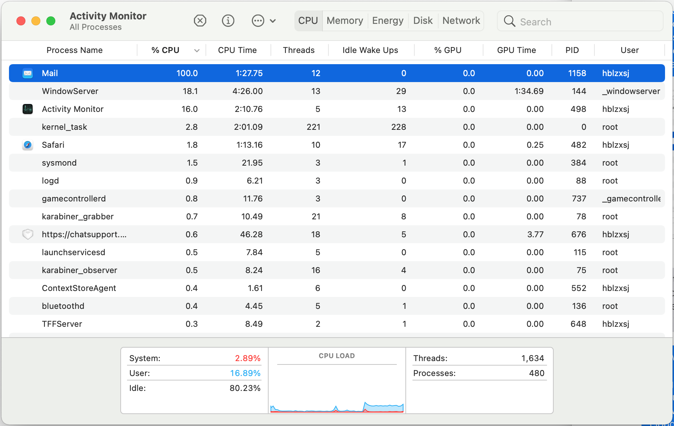
Task: Sort by the % GPU column header
Action: coord(448,50)
